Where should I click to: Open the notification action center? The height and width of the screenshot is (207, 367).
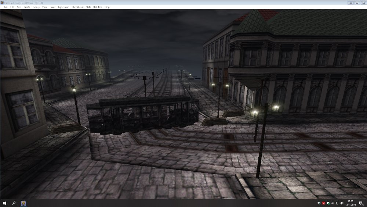(x=361, y=203)
